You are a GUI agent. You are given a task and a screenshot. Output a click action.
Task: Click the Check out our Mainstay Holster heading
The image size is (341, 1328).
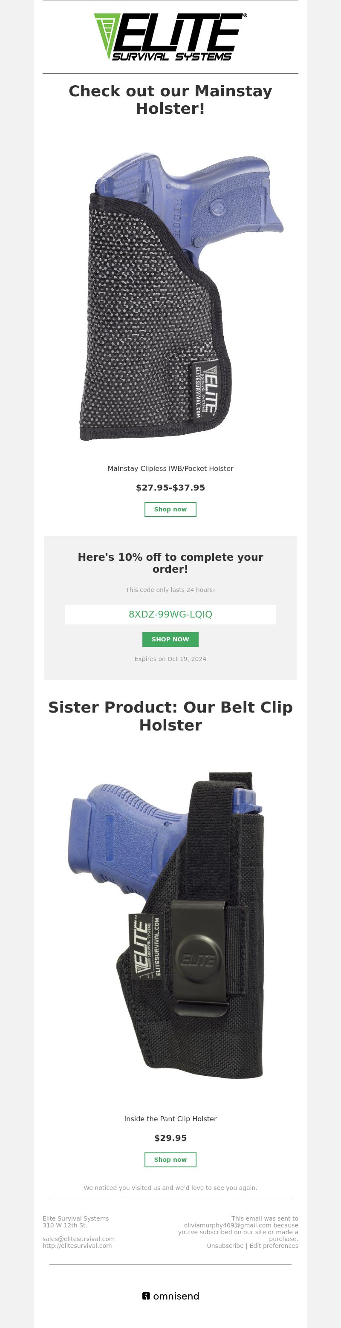click(170, 99)
